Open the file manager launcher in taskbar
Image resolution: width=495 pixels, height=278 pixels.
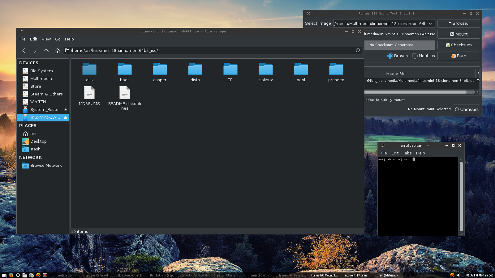click(25, 275)
